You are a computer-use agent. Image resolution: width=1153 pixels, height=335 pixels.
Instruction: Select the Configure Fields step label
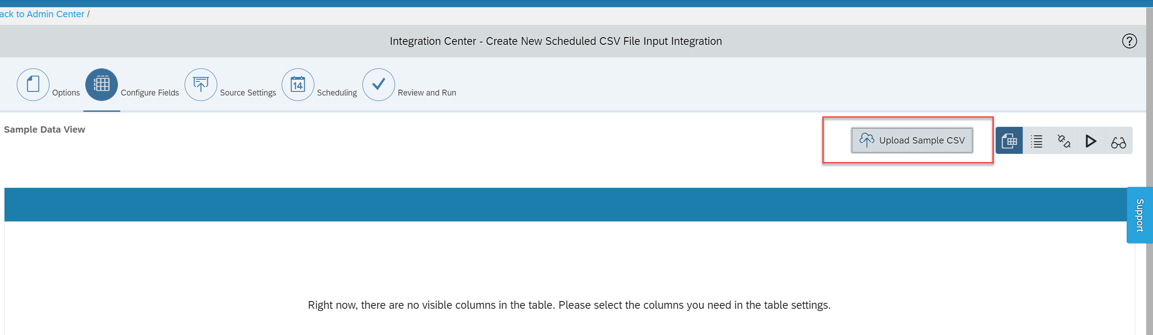(x=150, y=92)
